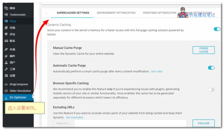Viewport: 224px width, 130px height.
Task: Click the left chevron before tabs
Action: pyautogui.click(x=46, y=13)
